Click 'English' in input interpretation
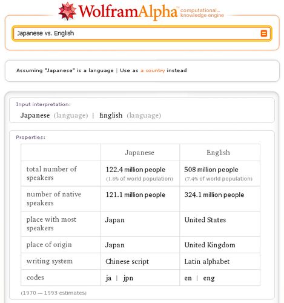The image size is (284, 303). click(111, 115)
